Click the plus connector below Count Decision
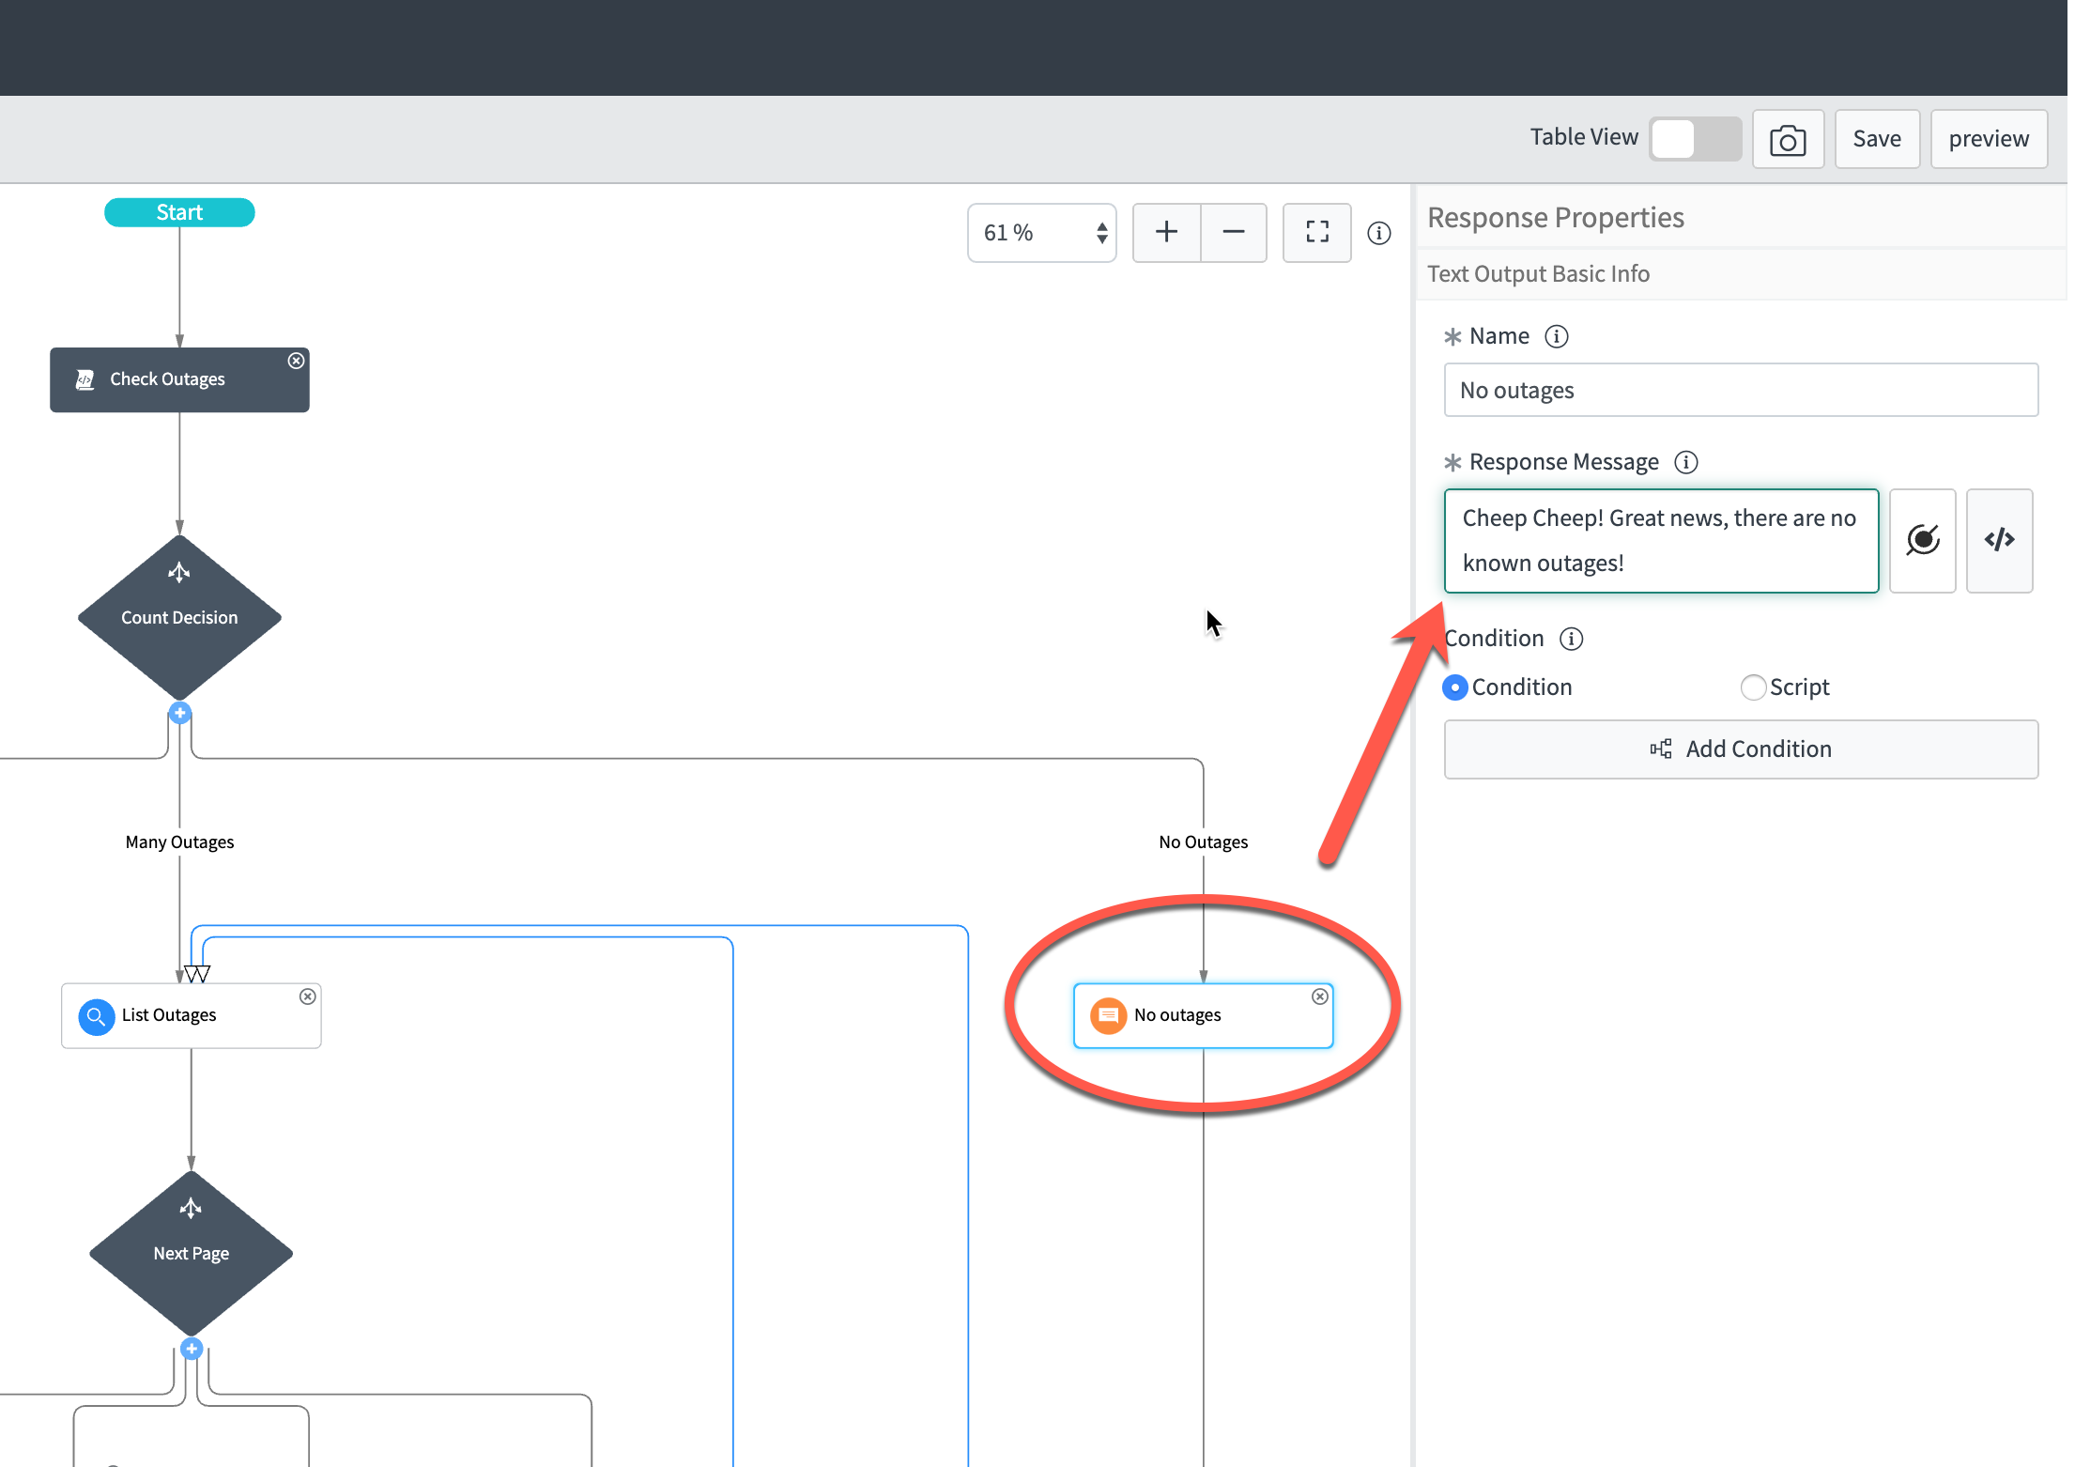The height and width of the screenshot is (1467, 2075). 180,713
